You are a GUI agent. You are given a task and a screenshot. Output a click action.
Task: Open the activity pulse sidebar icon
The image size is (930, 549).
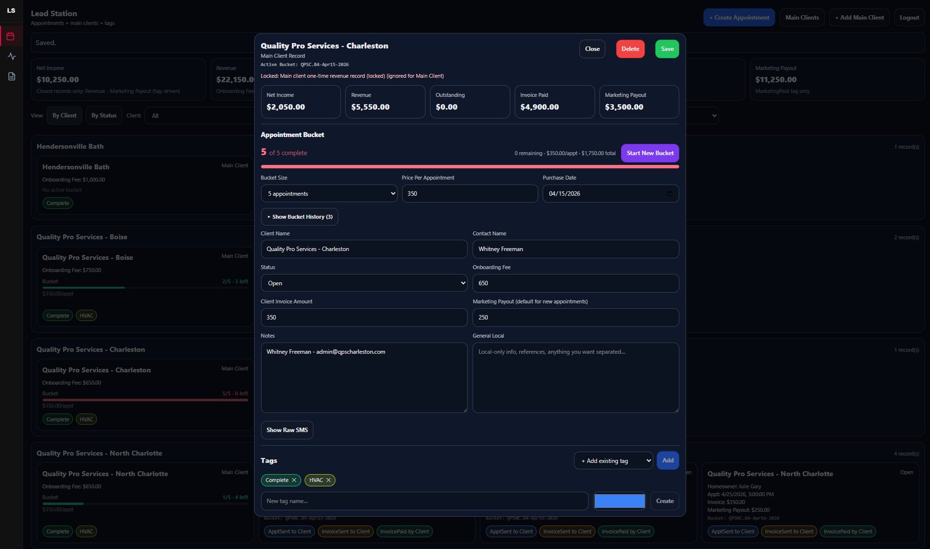[11, 56]
